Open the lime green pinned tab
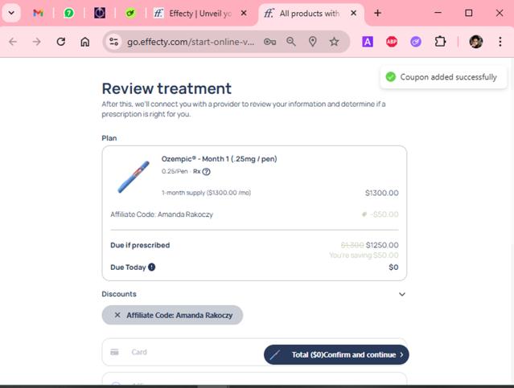 tap(130, 13)
